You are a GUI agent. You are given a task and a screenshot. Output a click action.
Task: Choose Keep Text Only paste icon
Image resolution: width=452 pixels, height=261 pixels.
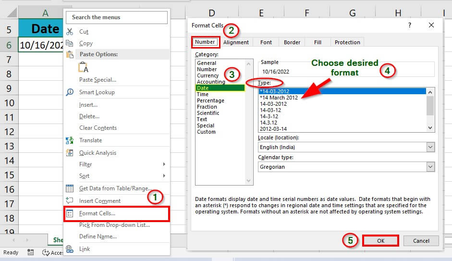(83, 67)
